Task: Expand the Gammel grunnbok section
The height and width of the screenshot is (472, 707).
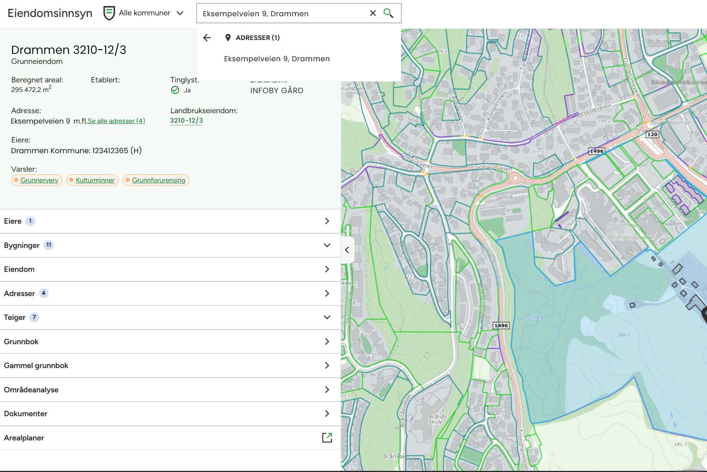Action: [170, 366]
